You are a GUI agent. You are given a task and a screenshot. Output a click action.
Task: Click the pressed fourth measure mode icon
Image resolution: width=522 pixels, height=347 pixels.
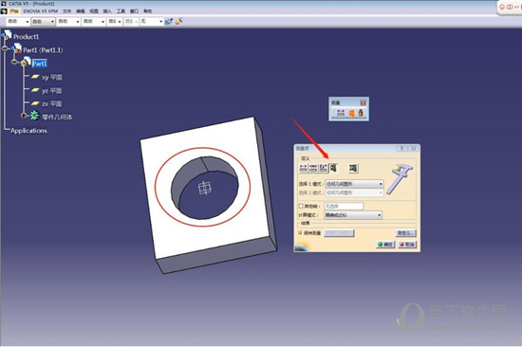pos(333,168)
